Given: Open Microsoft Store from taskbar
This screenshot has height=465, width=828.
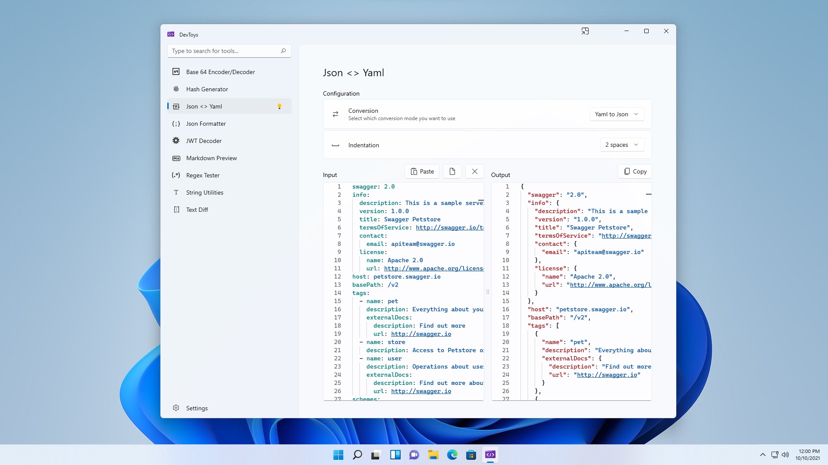Looking at the screenshot, I should [x=471, y=455].
